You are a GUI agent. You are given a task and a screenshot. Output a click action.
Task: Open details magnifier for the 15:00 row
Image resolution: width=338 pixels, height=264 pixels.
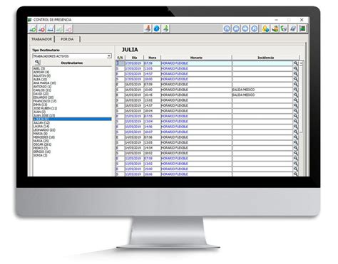click(x=295, y=169)
